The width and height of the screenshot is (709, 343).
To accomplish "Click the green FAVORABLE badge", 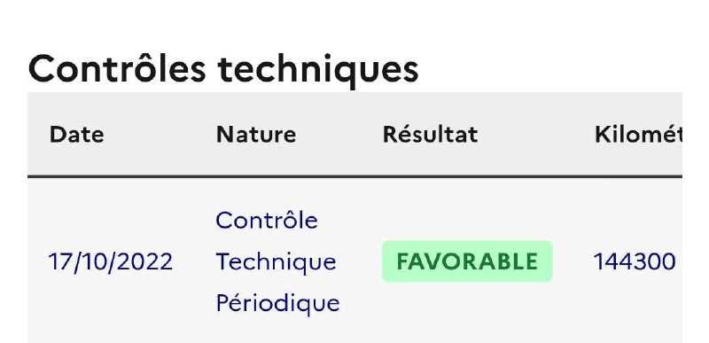I will coord(467,261).
